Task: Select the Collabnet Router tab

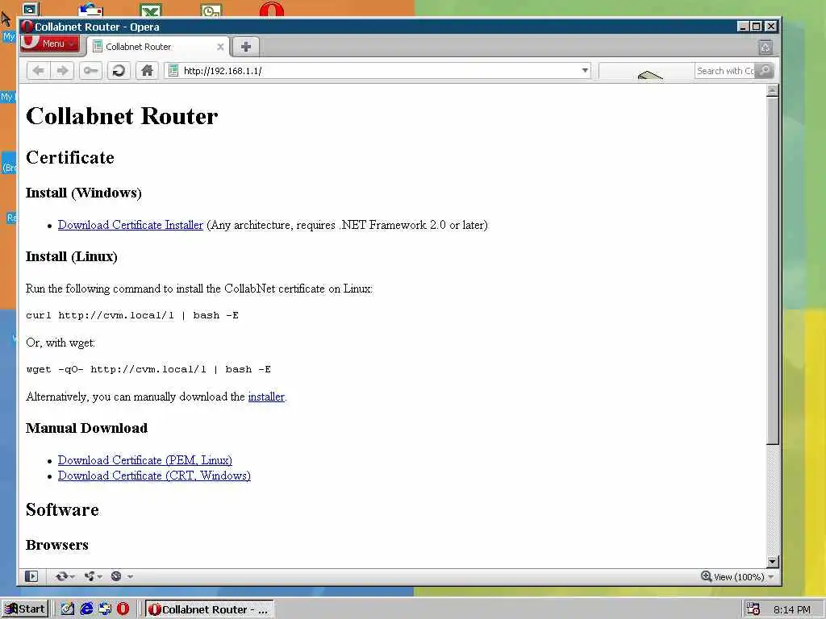Action: 158,47
